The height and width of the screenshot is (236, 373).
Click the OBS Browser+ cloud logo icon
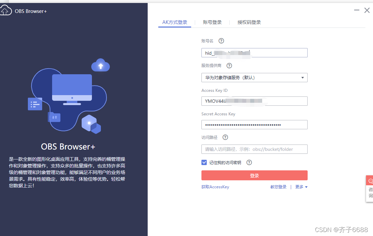[x=6, y=11]
